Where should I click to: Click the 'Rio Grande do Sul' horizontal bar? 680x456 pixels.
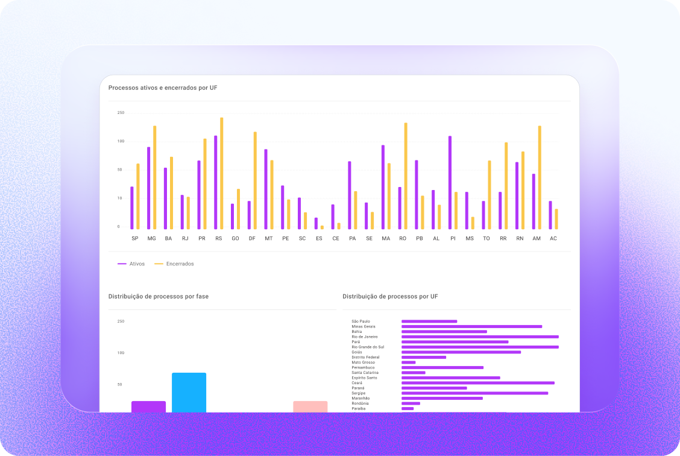480,347
